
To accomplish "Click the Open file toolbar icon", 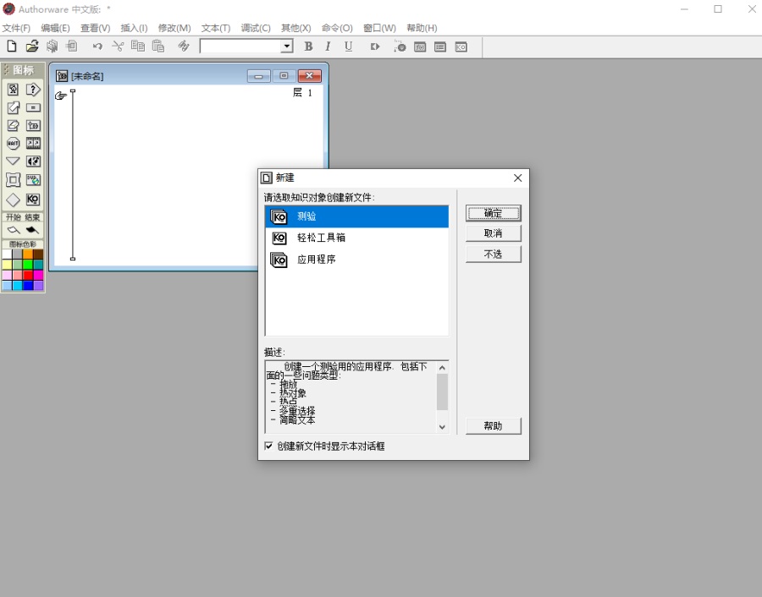I will coord(32,47).
